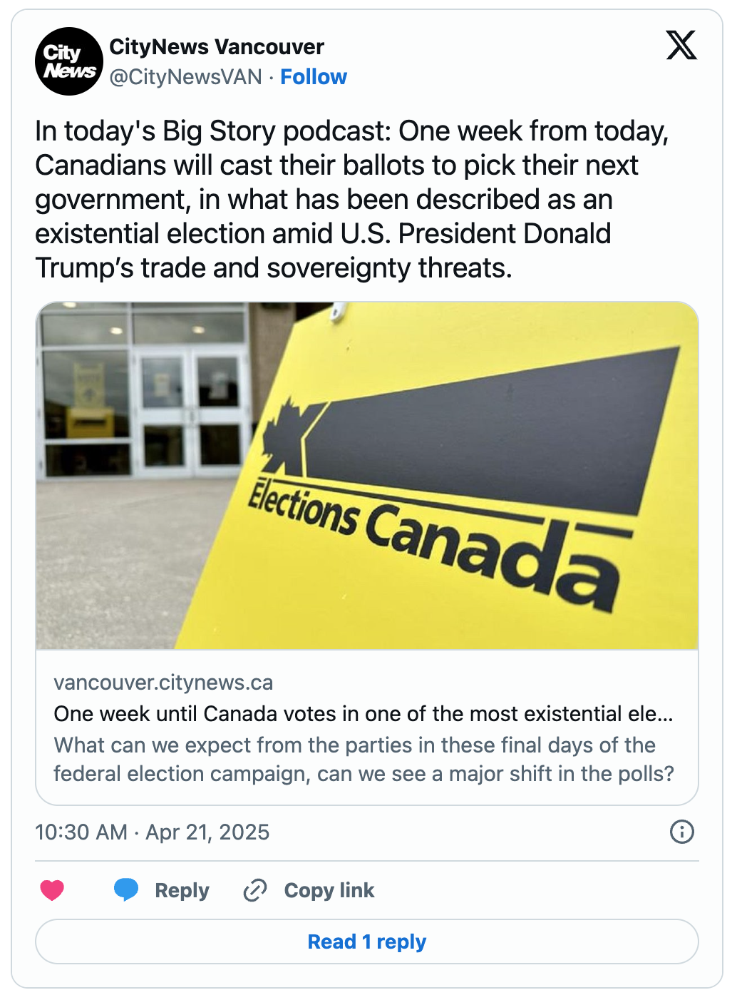
Task: Open the tweet info circle icon
Action: coord(682,832)
